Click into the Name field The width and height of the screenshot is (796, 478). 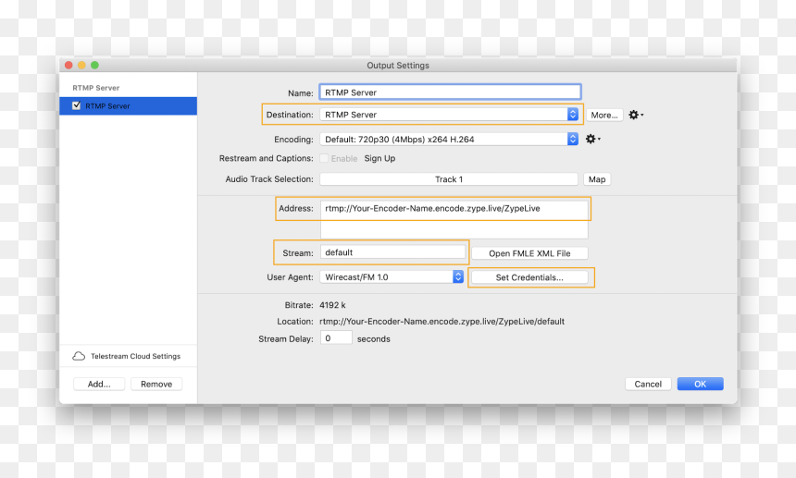(x=450, y=92)
